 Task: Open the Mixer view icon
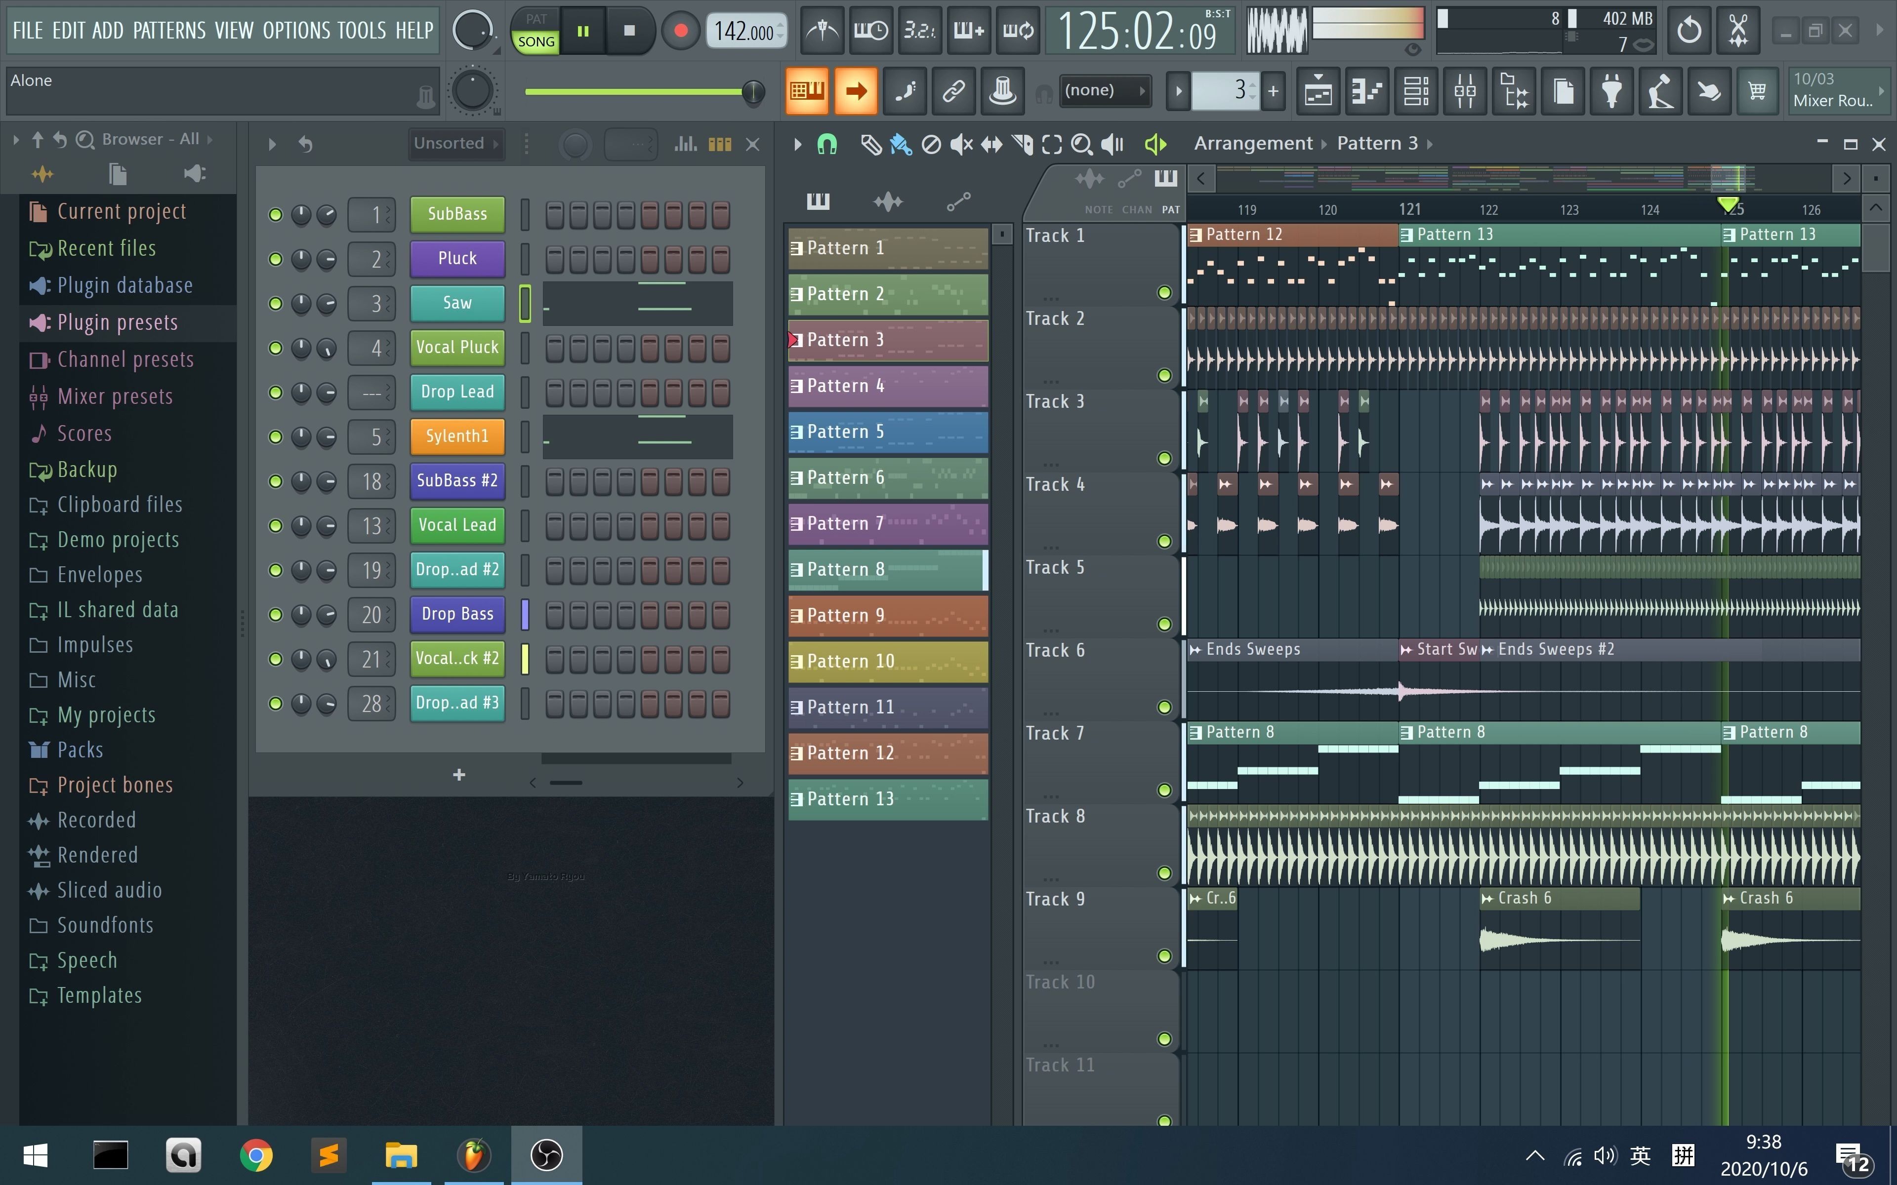pos(1464,92)
